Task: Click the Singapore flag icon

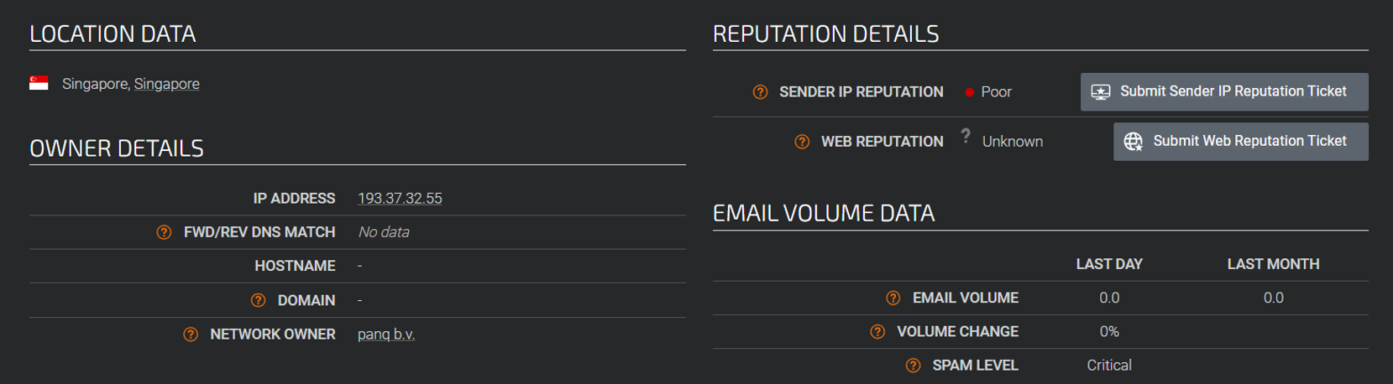Action: [39, 83]
